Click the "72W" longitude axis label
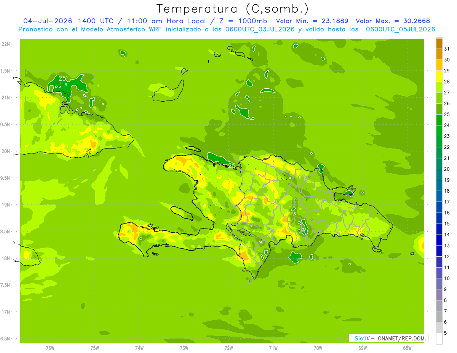Screen dimensions: 457x353 [228, 348]
